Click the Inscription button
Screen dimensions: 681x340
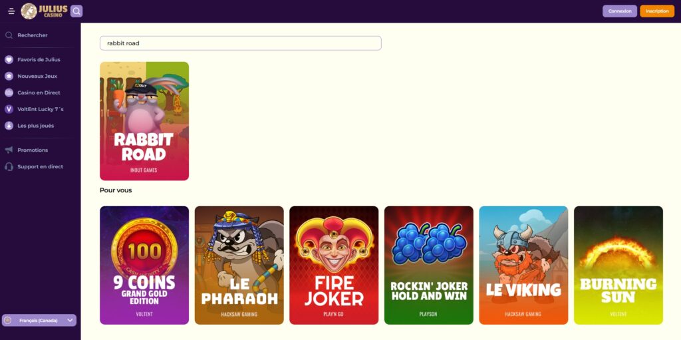[657, 11]
